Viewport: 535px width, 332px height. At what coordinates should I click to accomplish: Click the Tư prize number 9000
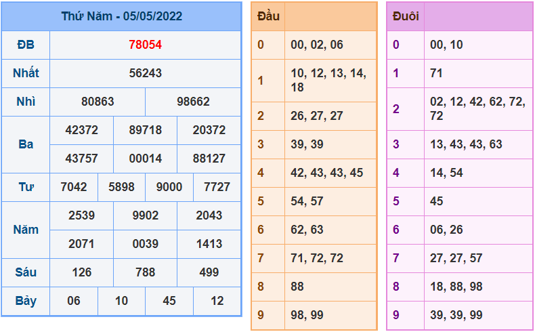point(169,187)
